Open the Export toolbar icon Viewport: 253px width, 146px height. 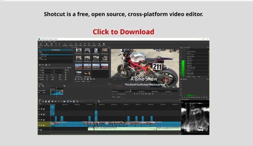tap(104, 44)
